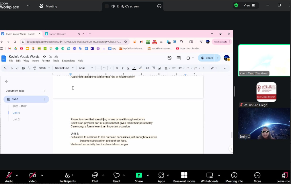Open the Docs comments icon
Viewport: 291px width, 184px height.
179,58
